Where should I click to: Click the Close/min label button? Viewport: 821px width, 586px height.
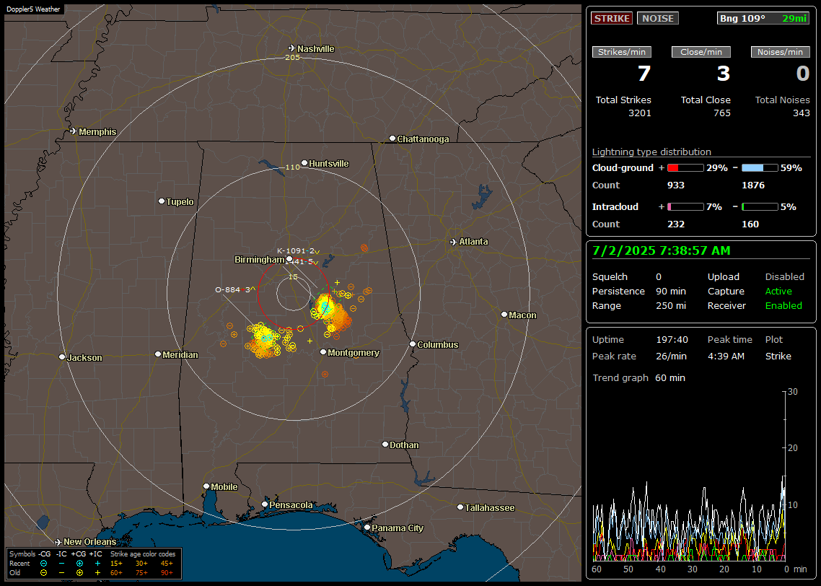pyautogui.click(x=701, y=52)
